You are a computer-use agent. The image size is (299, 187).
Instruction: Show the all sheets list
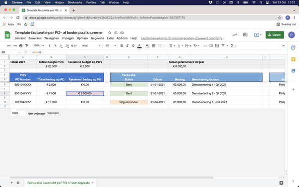[x=18, y=183]
